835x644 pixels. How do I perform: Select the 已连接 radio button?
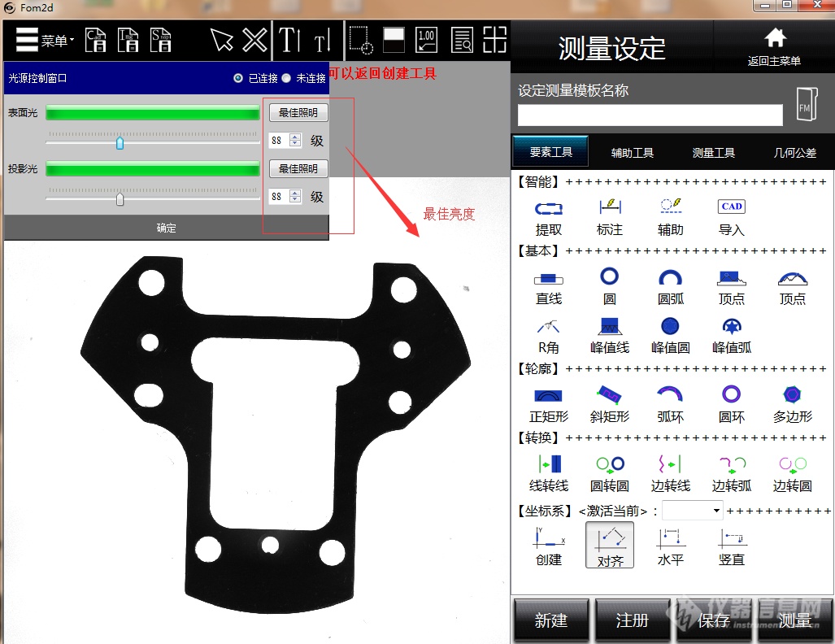click(x=238, y=78)
